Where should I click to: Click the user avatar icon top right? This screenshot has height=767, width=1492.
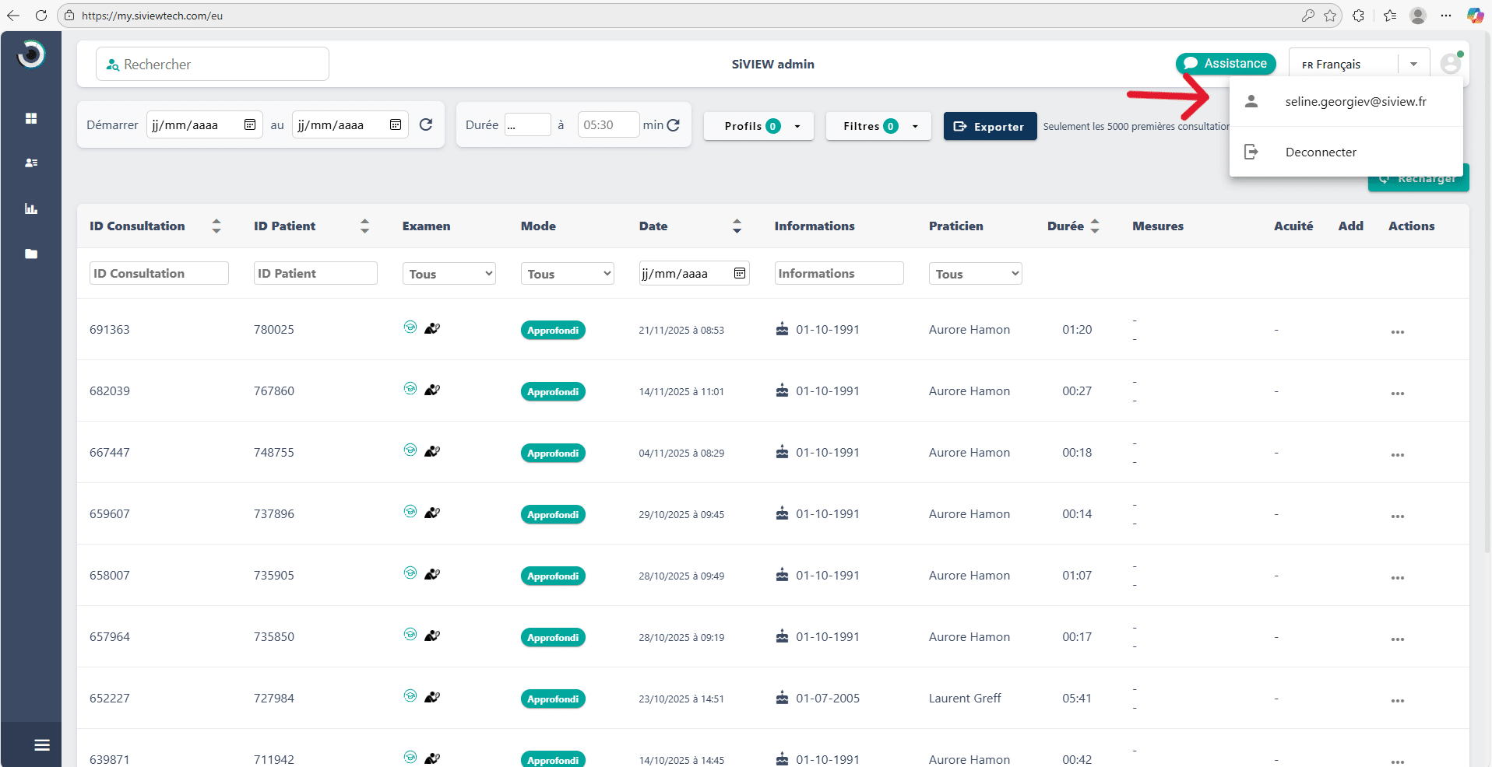(1450, 64)
